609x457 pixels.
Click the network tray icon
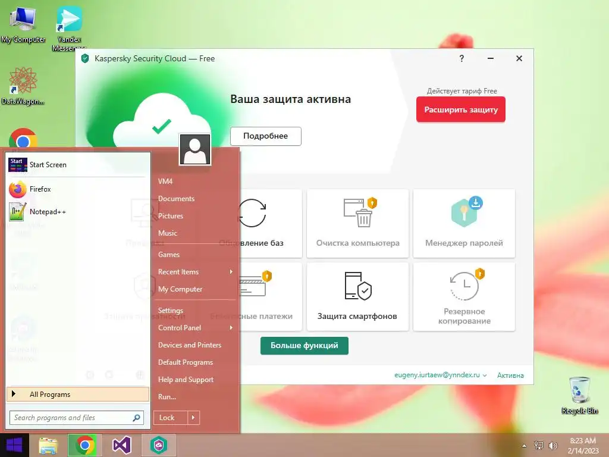click(x=539, y=445)
